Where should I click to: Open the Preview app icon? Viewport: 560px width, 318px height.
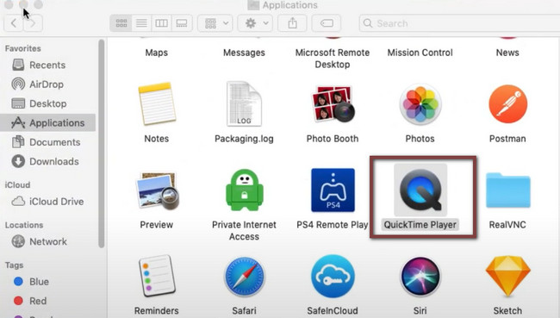[x=157, y=190]
